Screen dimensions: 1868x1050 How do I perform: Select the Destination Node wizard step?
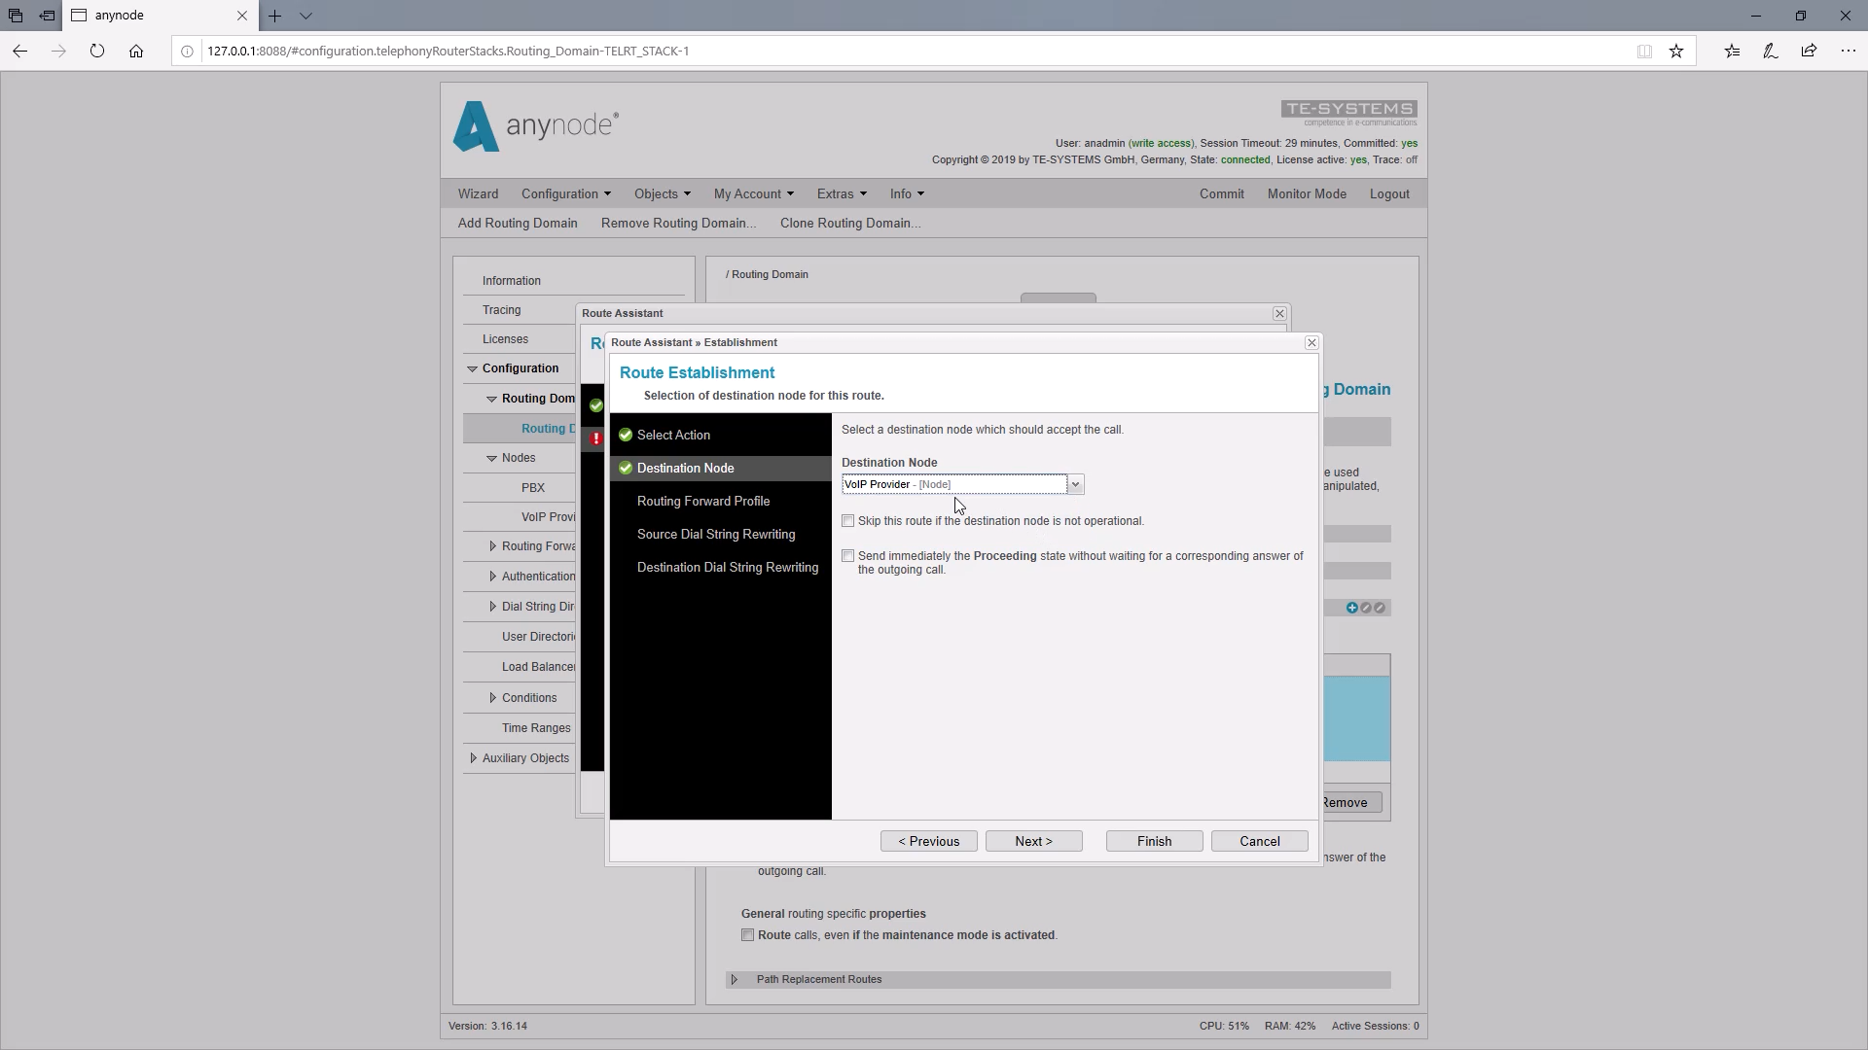coord(720,468)
